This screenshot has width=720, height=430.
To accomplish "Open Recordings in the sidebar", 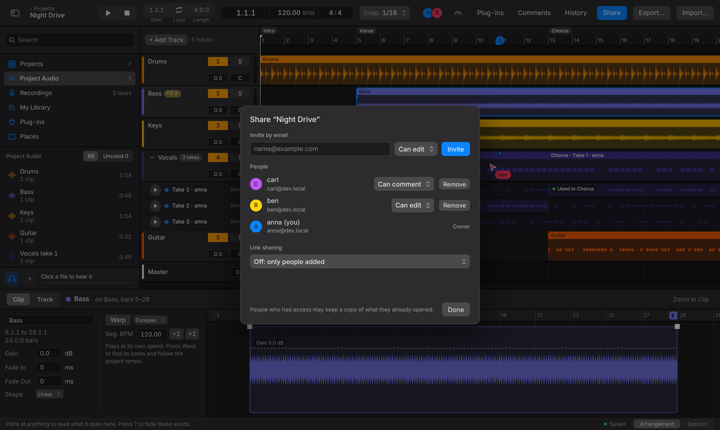I will pyautogui.click(x=69, y=93).
